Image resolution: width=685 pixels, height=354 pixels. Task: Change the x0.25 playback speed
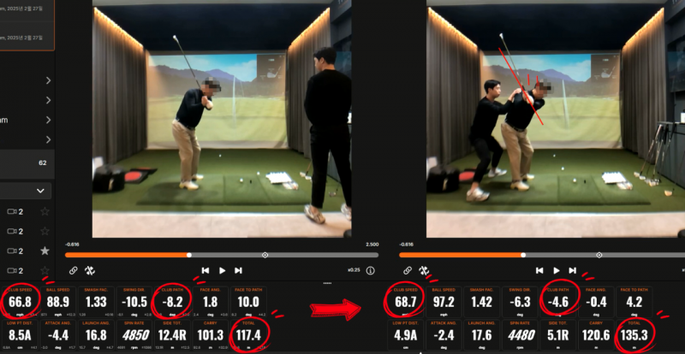[x=354, y=270]
